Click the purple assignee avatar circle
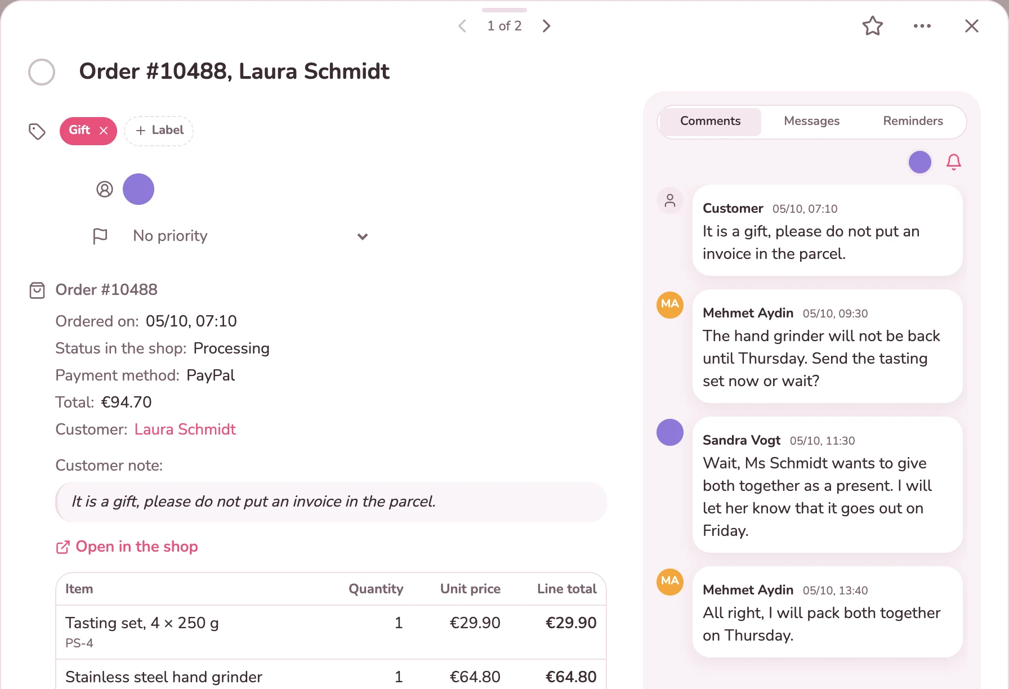The height and width of the screenshot is (689, 1009). point(139,189)
